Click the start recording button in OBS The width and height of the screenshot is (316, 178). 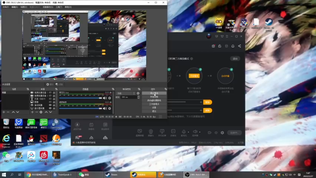[154, 97]
